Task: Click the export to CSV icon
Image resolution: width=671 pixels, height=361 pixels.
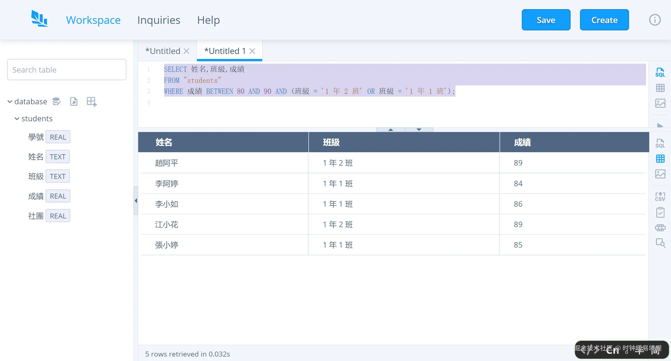Action: (660, 196)
